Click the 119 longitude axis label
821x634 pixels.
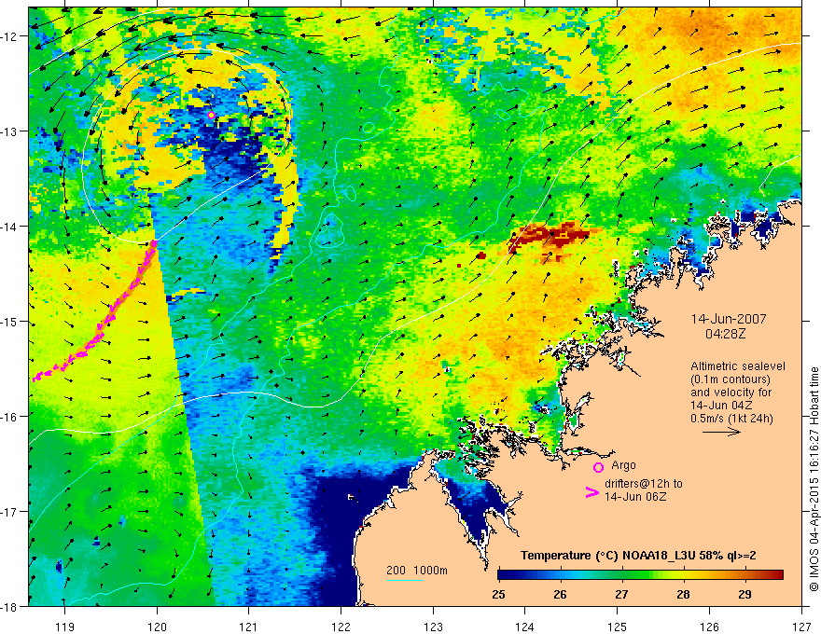coord(64,627)
